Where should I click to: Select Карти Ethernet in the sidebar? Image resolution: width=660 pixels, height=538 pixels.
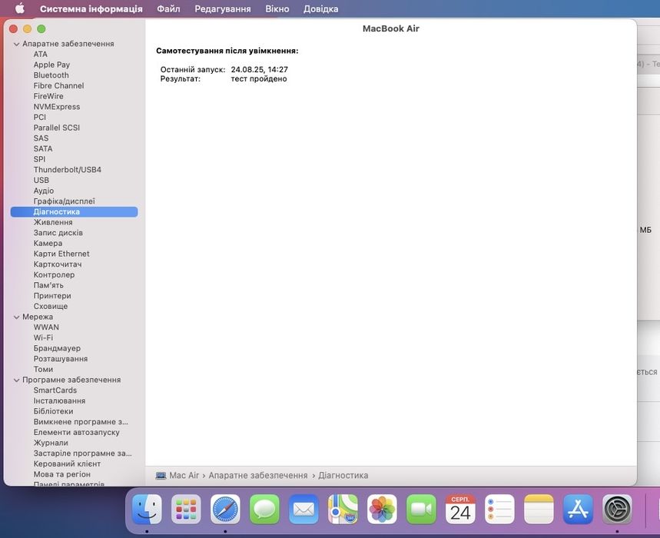pos(61,254)
